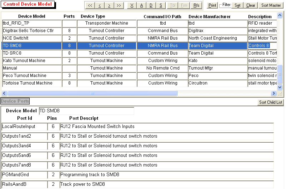Click the A toolbar button

tap(141, 5)
